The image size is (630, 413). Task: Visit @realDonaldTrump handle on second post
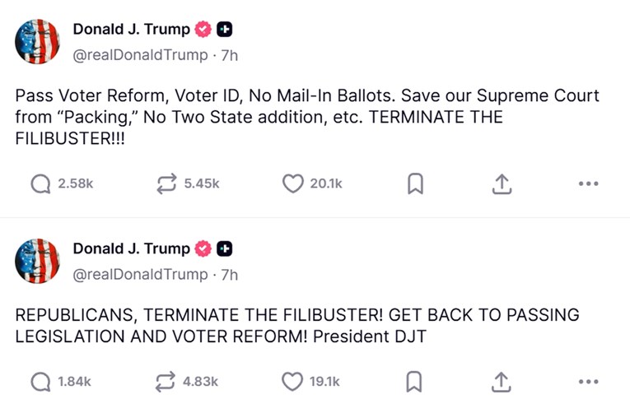pos(140,275)
